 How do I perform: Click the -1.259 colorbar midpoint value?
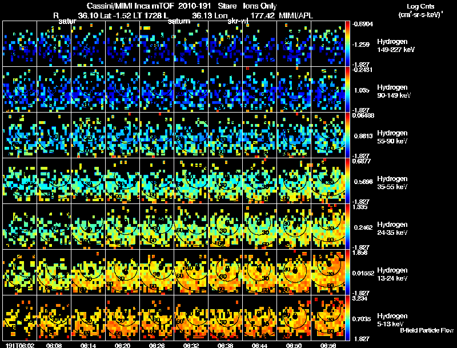coord(361,45)
